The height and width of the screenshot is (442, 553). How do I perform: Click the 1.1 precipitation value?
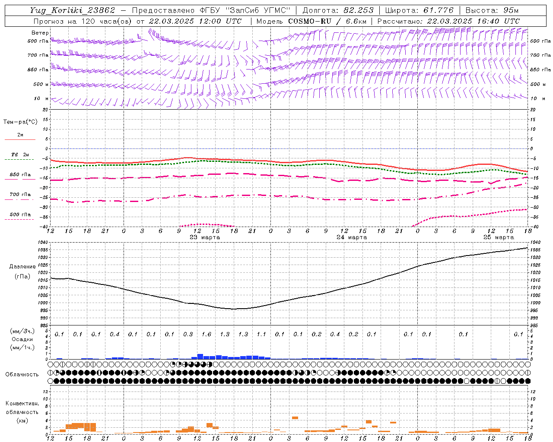click(261, 334)
